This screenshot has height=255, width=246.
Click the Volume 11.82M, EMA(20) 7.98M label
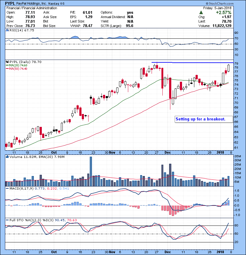(x=37, y=157)
